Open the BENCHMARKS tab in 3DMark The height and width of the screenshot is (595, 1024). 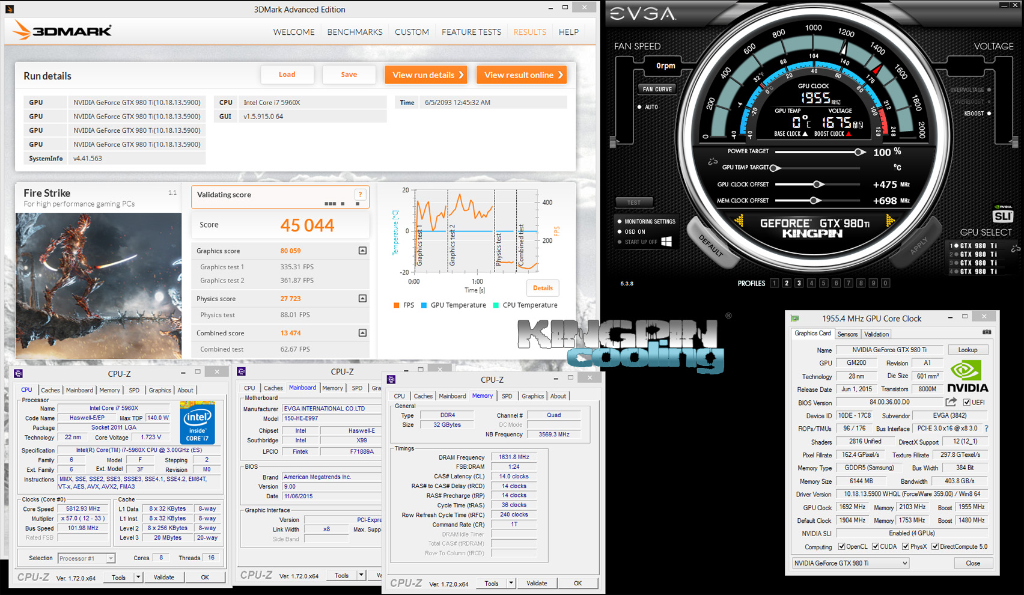(x=355, y=32)
